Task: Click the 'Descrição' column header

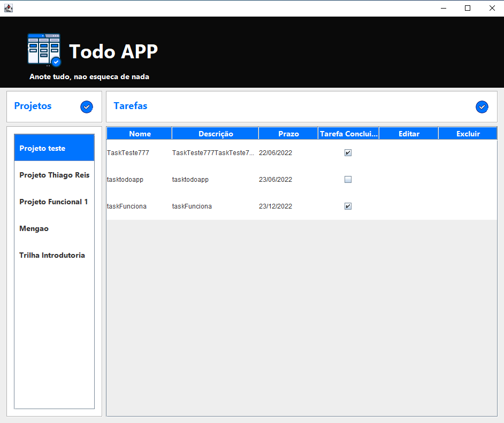Action: (215, 133)
